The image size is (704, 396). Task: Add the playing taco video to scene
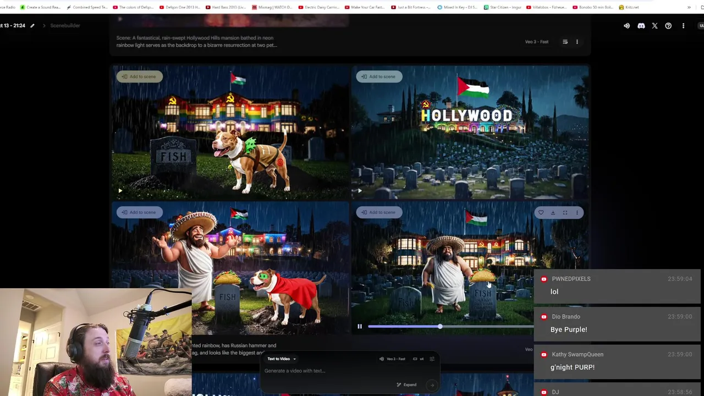(x=379, y=212)
